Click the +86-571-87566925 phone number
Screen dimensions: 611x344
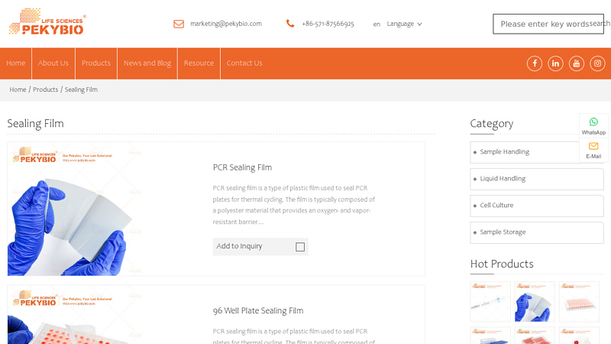328,24
